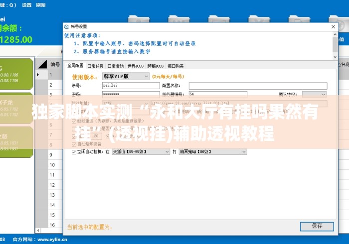Select row 16 in the account grid
Viewport: 349px width, 244px height.
click(55, 224)
